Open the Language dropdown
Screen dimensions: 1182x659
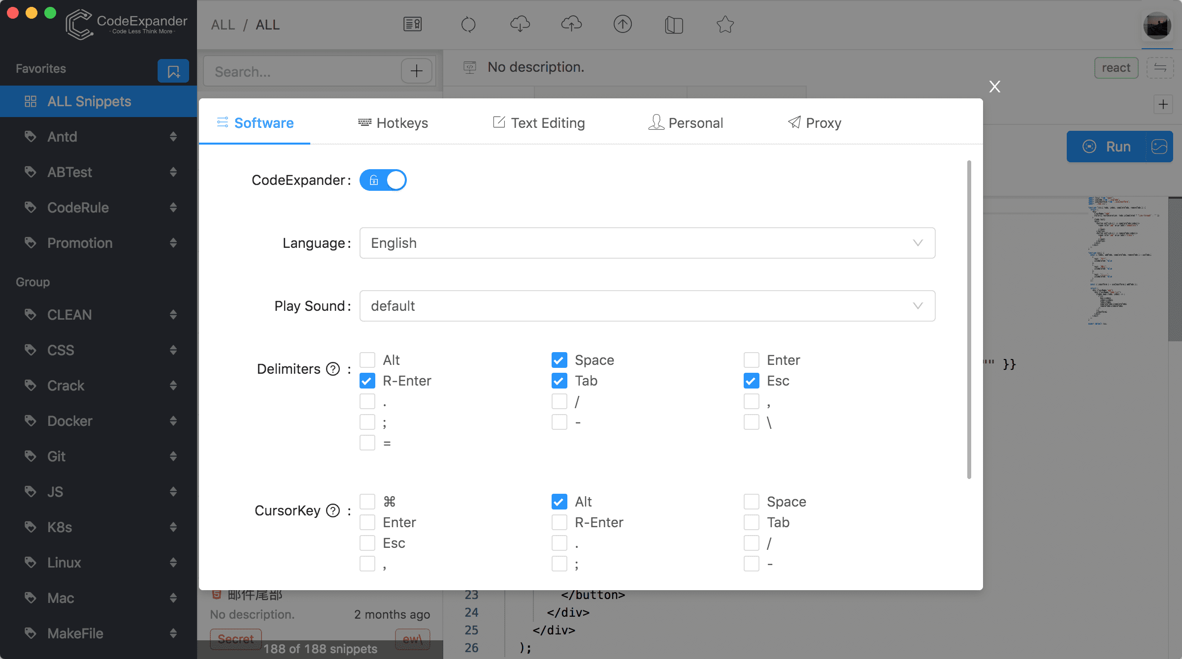click(647, 243)
